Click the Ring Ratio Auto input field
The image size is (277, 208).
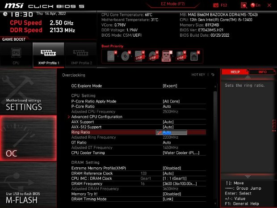(172, 132)
